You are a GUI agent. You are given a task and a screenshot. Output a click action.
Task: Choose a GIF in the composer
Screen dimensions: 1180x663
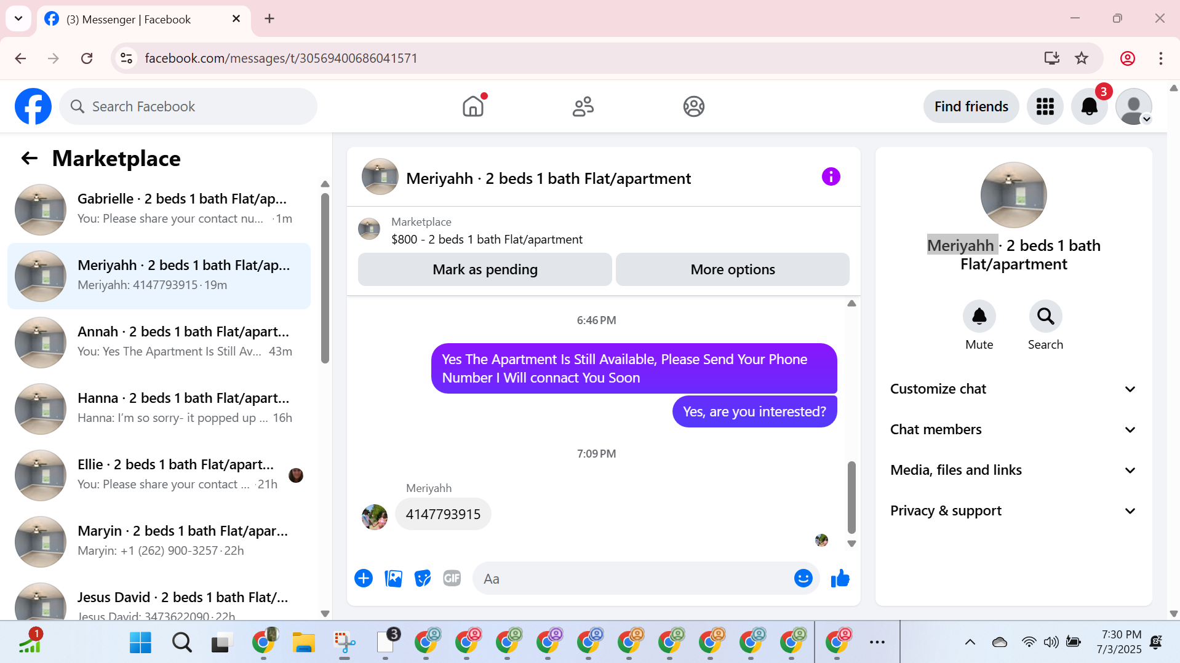coord(452,578)
